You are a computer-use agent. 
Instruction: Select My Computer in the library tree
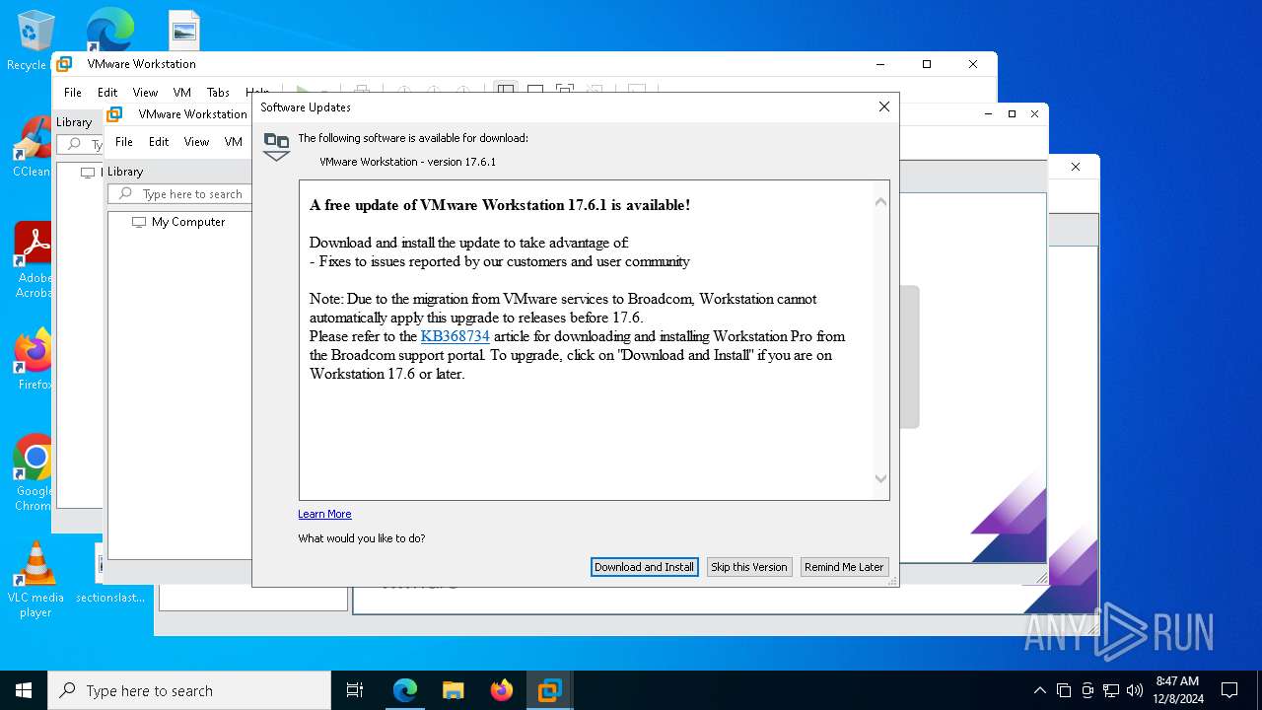(188, 222)
